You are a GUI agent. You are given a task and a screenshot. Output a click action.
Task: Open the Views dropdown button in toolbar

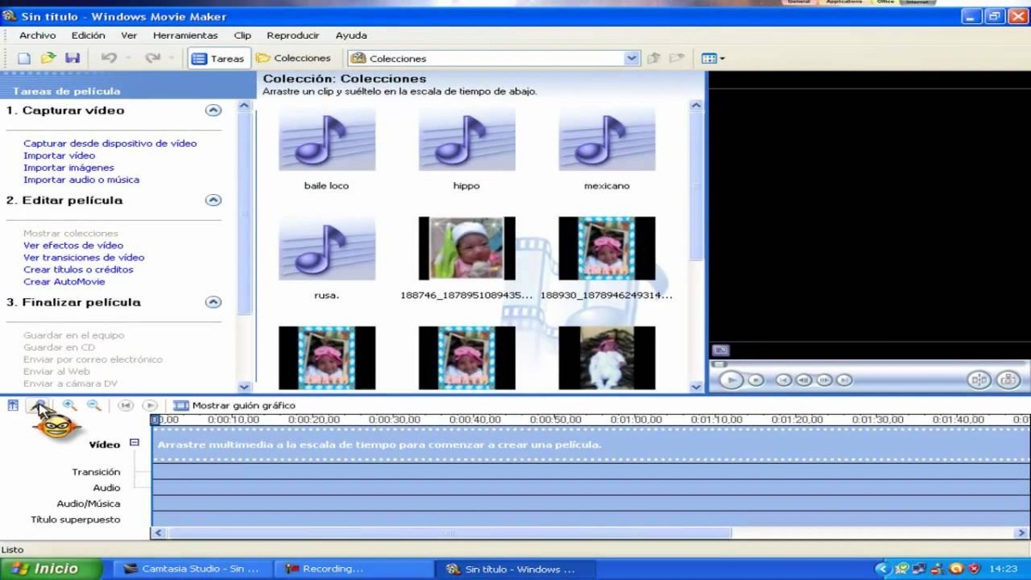coord(712,58)
